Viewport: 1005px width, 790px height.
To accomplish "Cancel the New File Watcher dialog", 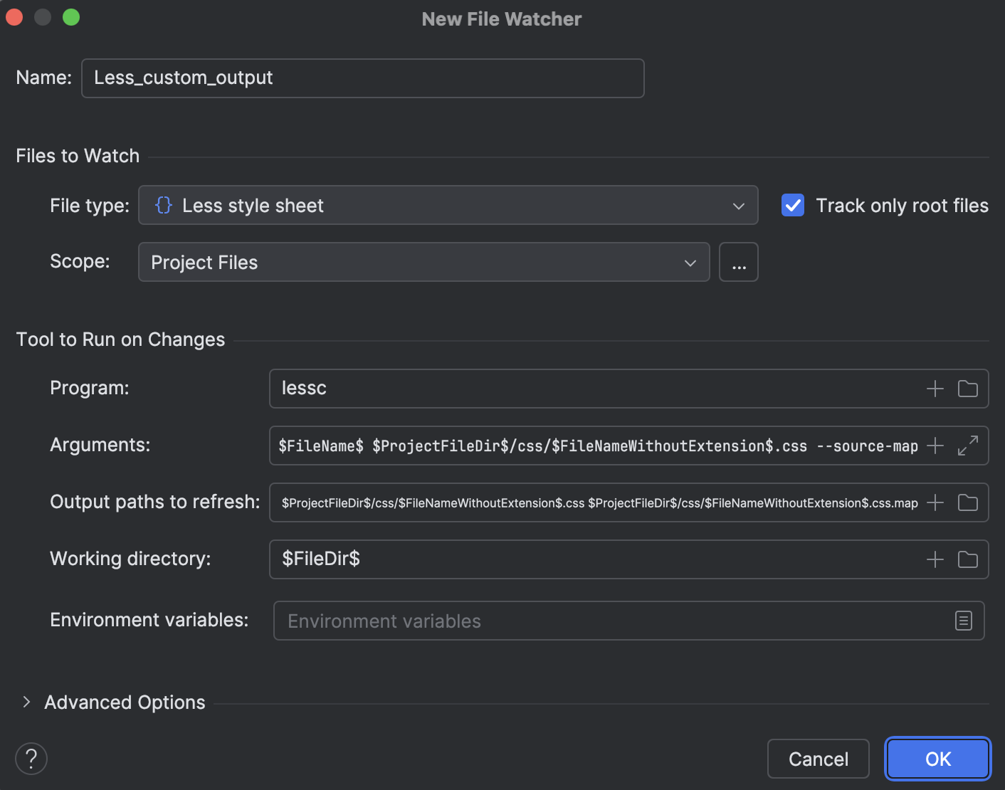I will pyautogui.click(x=818, y=759).
